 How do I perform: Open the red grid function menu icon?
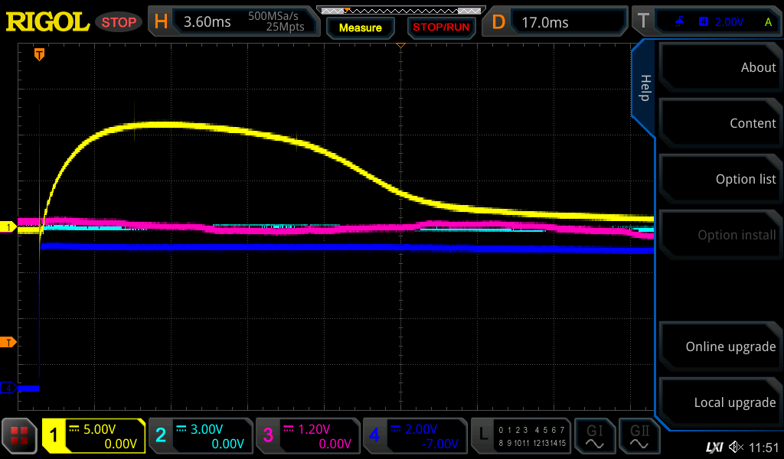click(20, 437)
